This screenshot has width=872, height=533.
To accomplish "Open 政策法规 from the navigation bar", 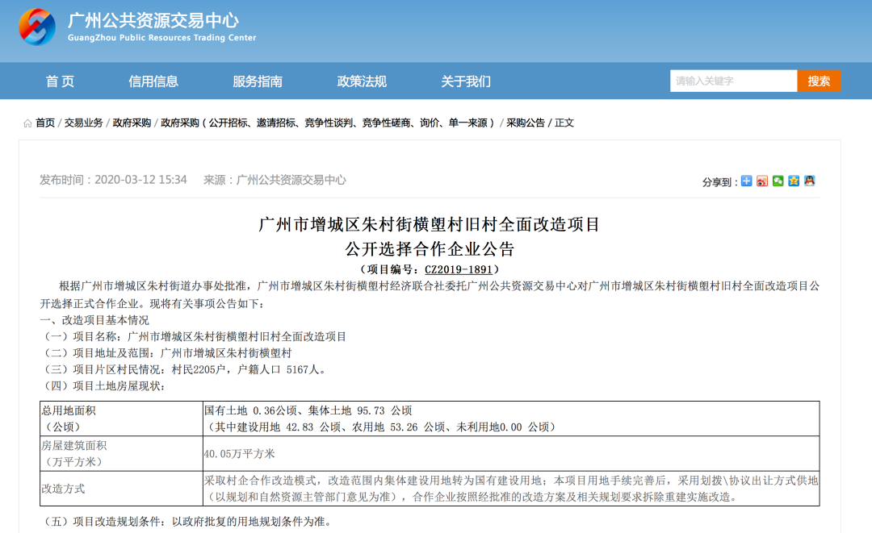I will tap(362, 81).
